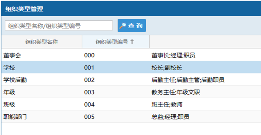Select the 学校 cell in the highlighted row
Image resolution: width=261 pixels, height=135 pixels.
(9, 68)
